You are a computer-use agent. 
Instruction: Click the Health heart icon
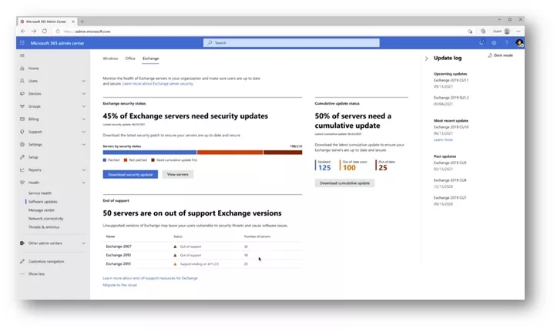pyautogui.click(x=22, y=183)
